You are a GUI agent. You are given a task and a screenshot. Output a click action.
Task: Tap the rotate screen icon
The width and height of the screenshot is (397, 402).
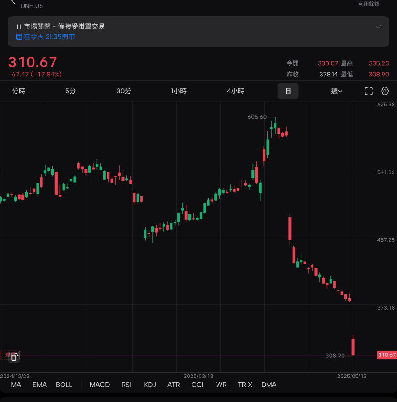(14, 356)
